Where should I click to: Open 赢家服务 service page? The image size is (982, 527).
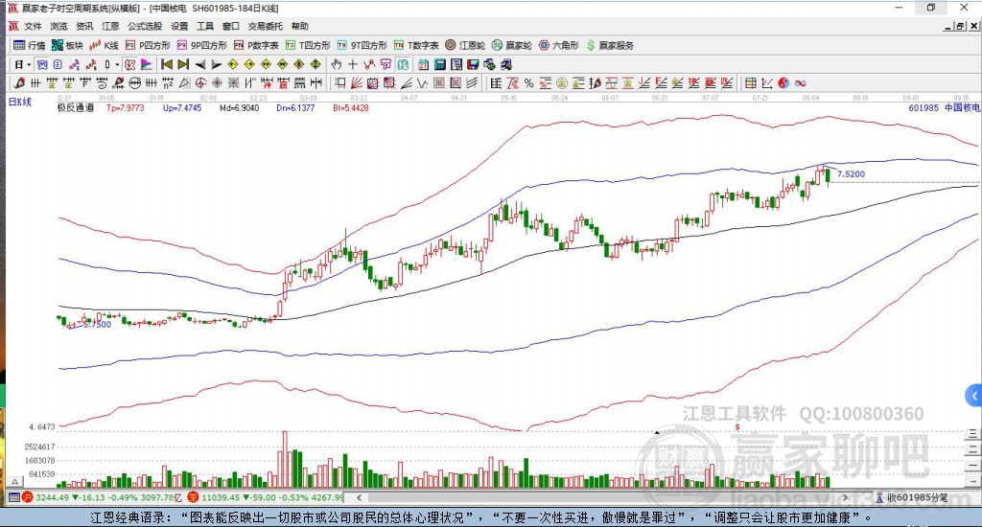610,45
